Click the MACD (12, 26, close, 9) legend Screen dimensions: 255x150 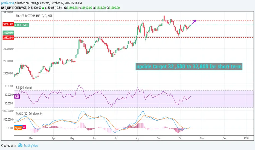29,114
